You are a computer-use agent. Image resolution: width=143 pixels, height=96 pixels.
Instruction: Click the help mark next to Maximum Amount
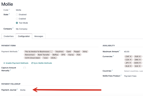(120, 51)
